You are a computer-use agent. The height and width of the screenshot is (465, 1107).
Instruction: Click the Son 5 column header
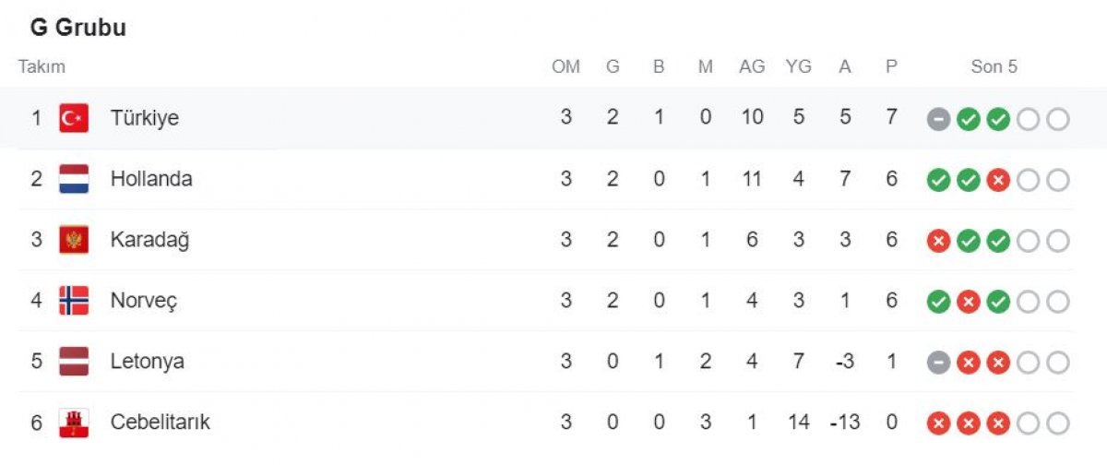[994, 67]
